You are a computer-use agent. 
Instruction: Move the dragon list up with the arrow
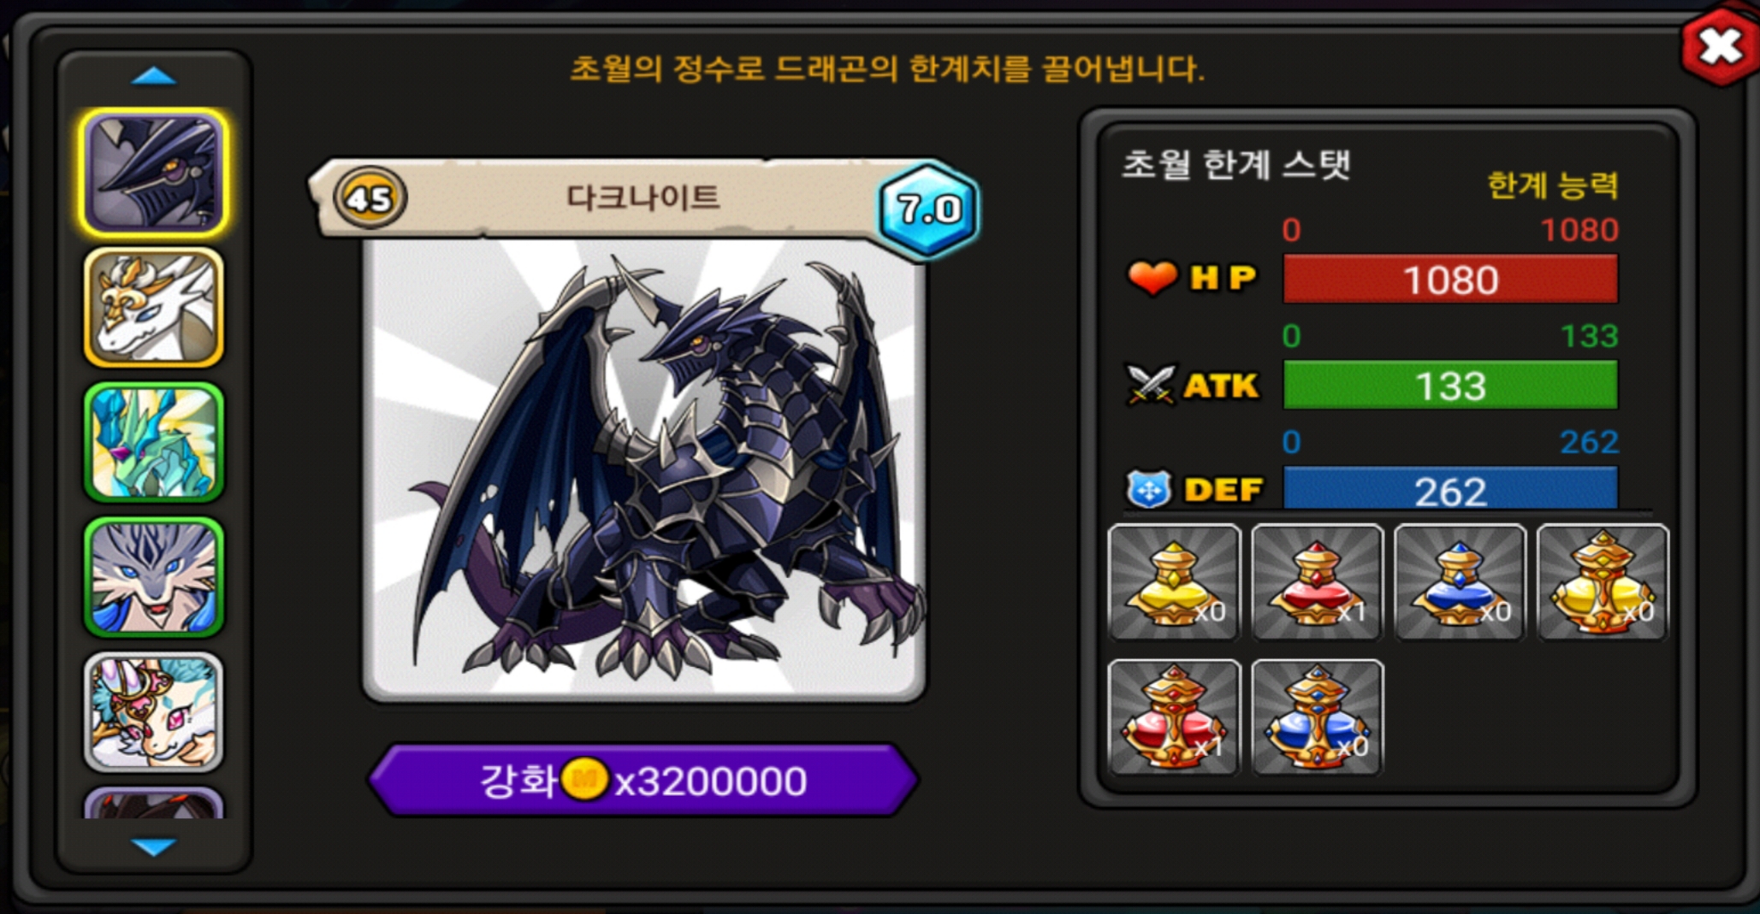(154, 77)
